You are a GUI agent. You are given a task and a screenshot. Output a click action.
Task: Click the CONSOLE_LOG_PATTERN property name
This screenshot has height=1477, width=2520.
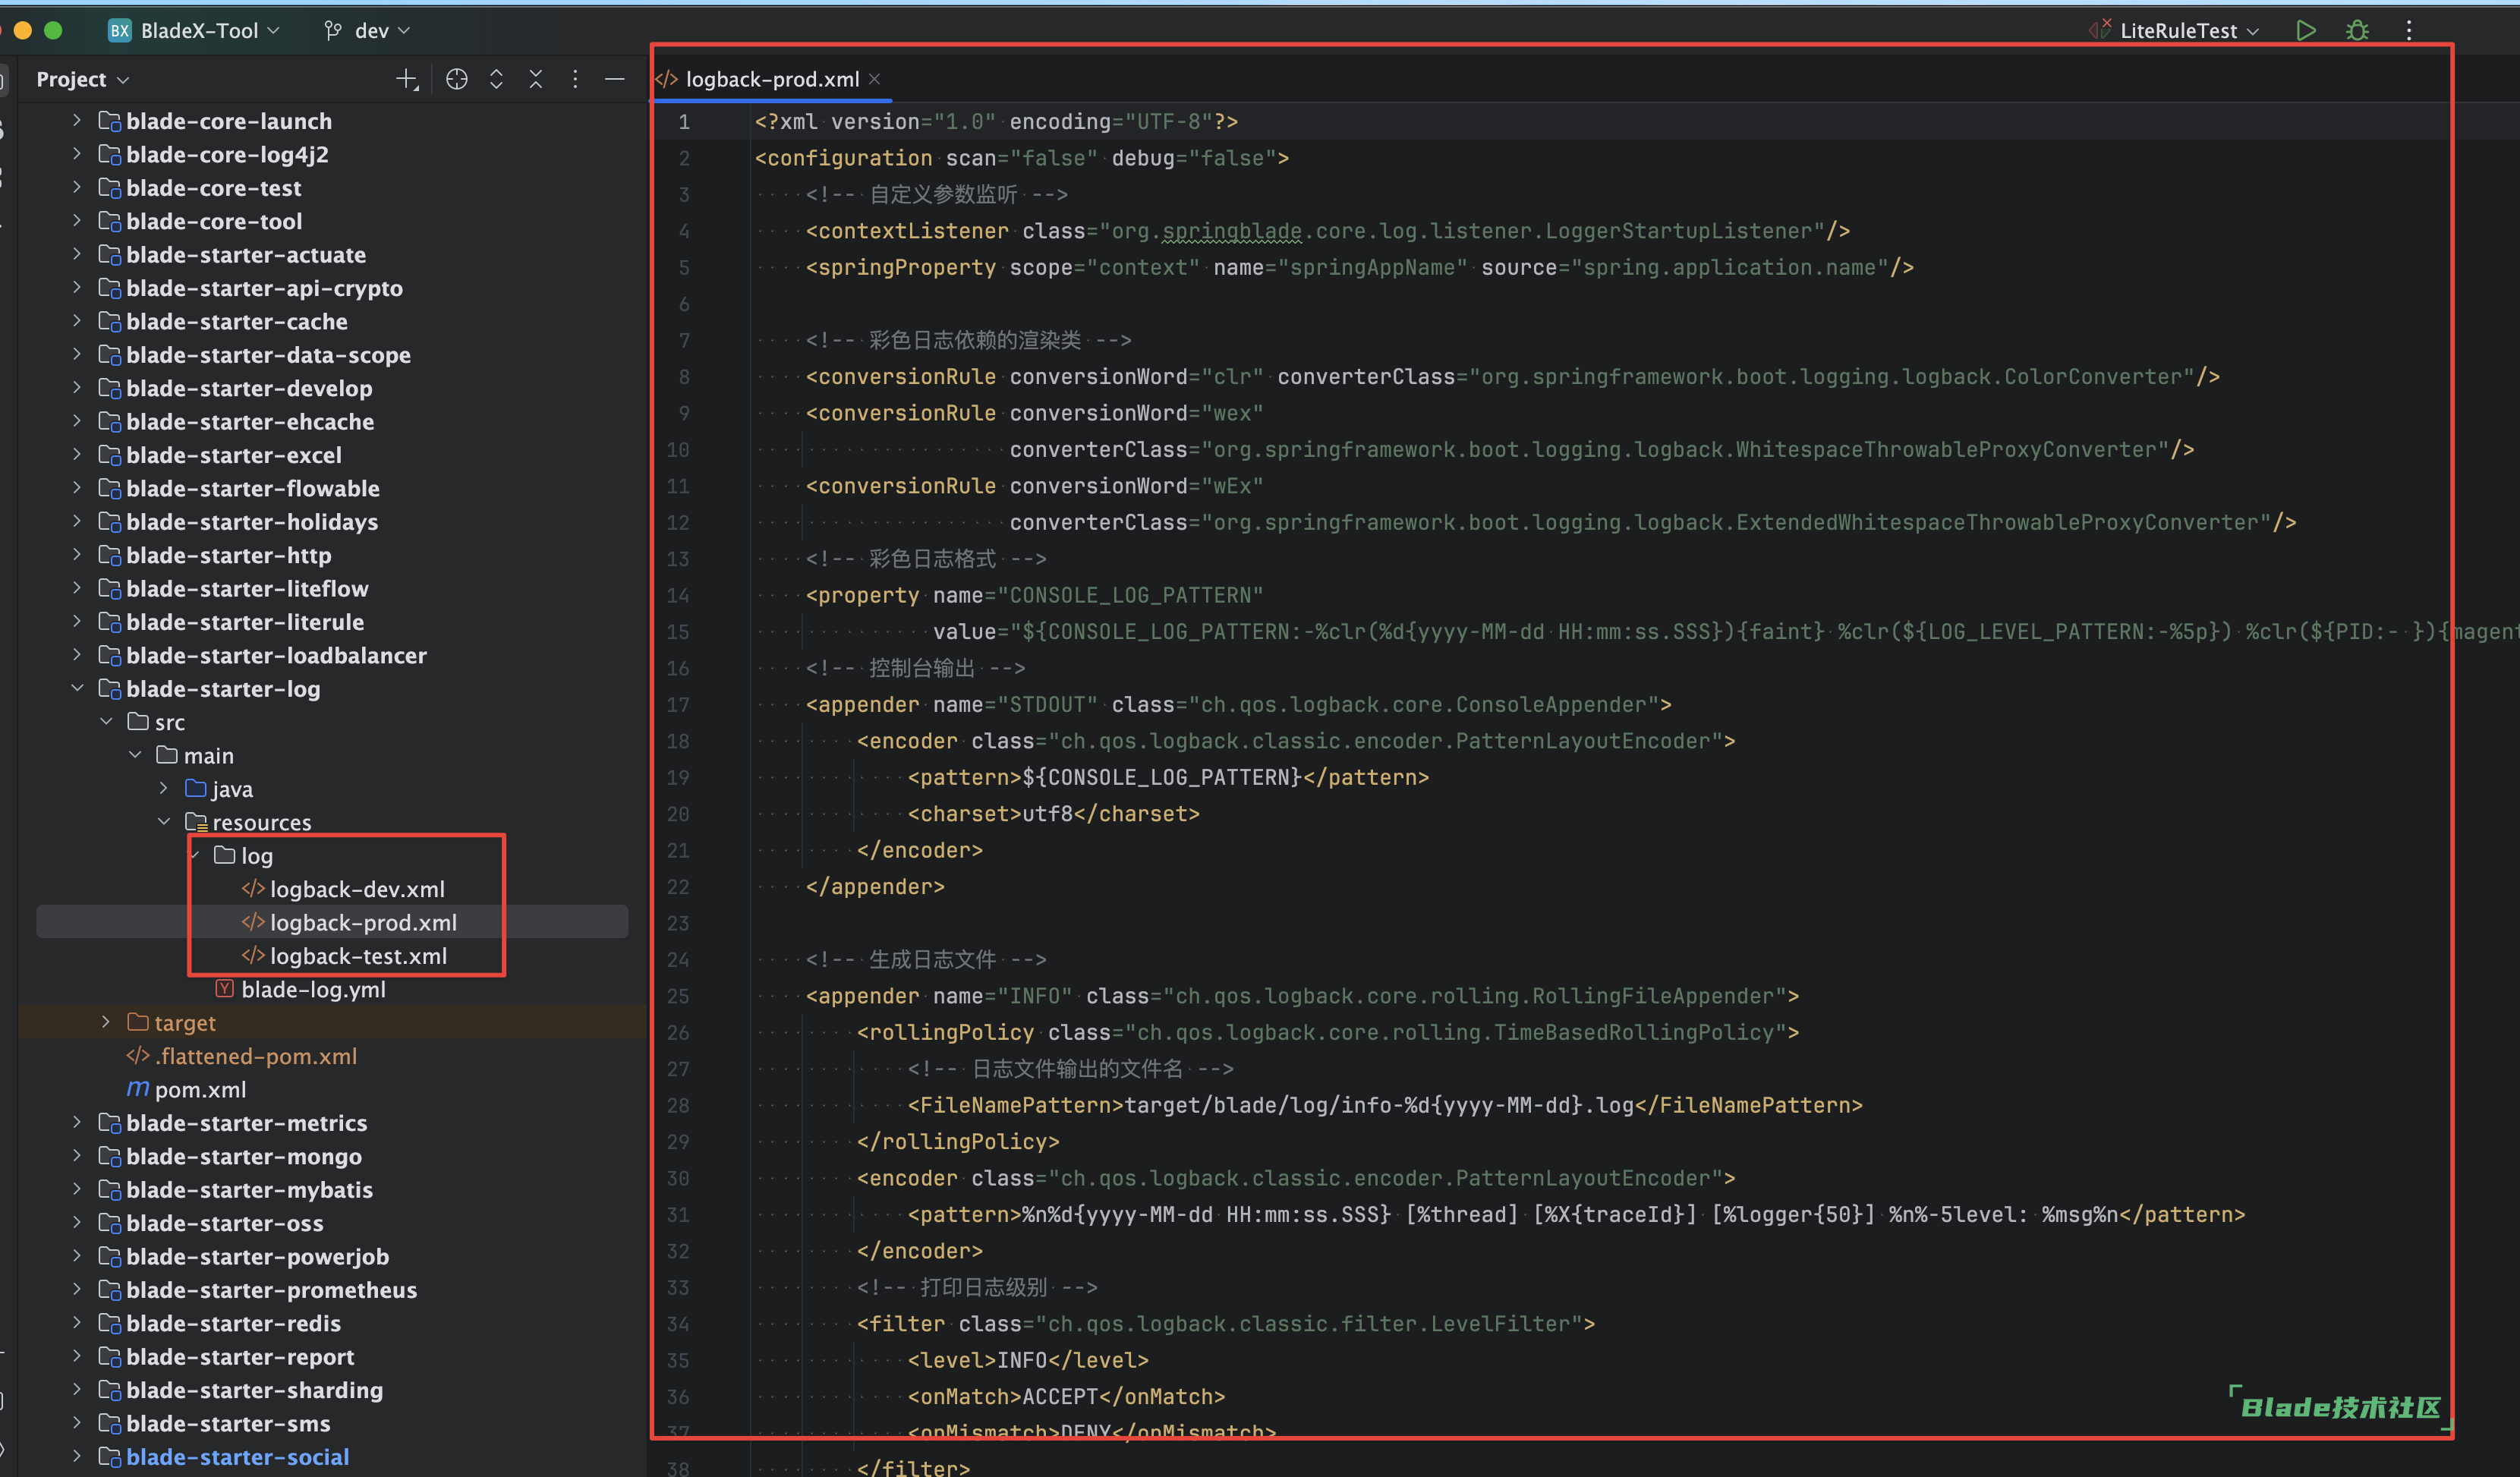(1130, 595)
